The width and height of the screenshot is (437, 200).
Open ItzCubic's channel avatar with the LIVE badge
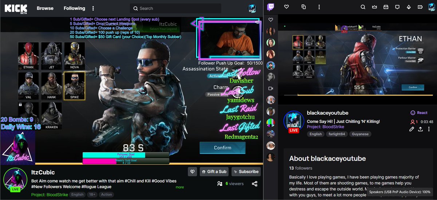15,180
